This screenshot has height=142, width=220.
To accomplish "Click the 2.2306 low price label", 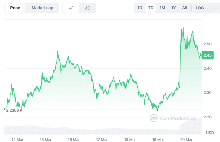I will [12, 110].
